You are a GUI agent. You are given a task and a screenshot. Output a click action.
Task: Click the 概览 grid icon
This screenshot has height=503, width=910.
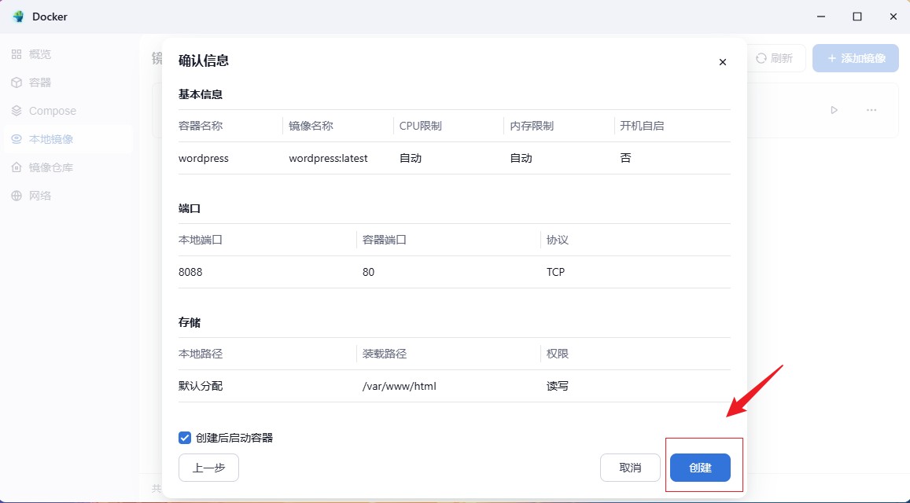point(17,54)
